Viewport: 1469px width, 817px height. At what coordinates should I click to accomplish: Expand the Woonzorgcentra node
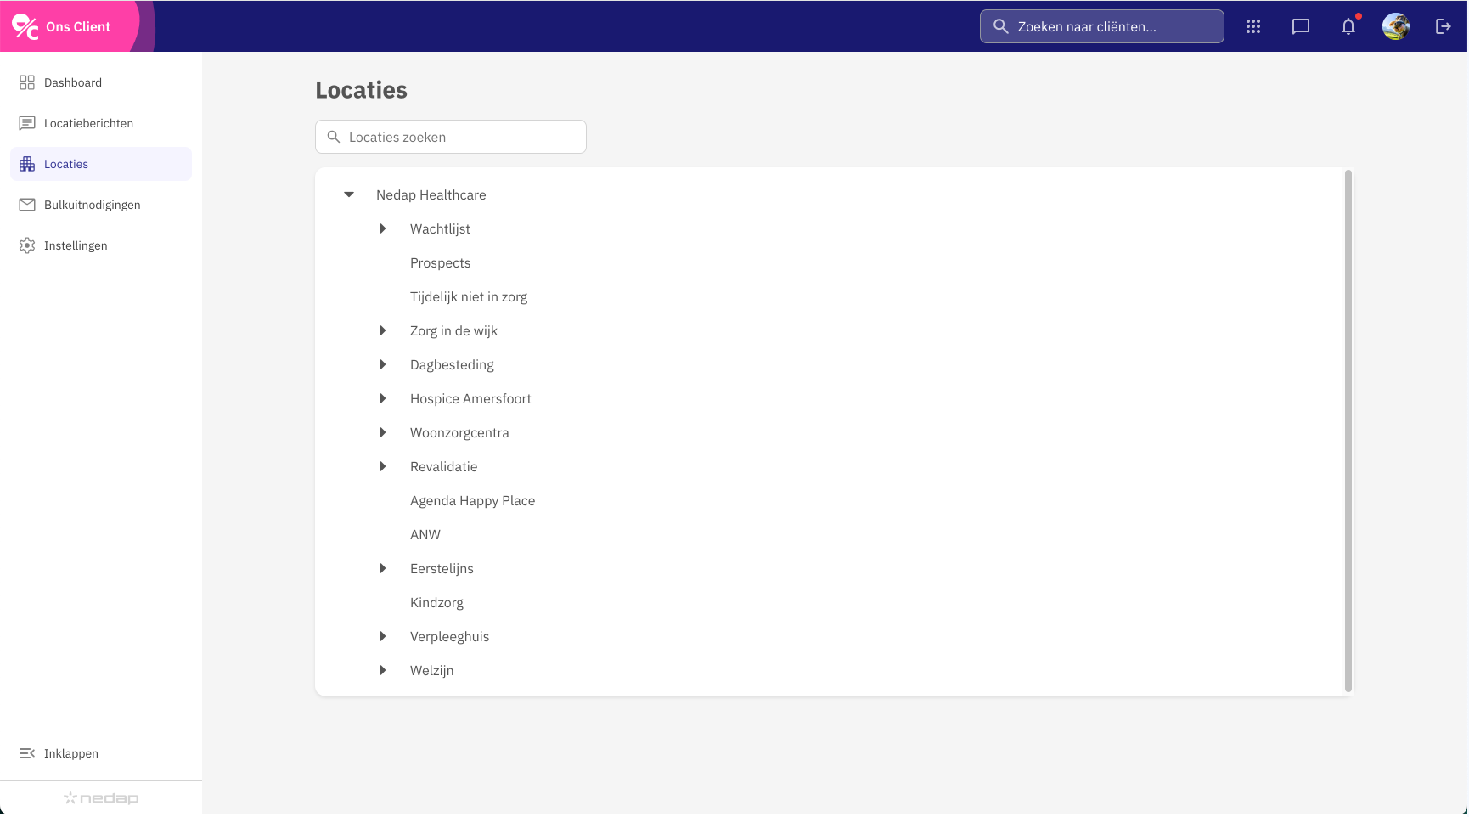pos(383,432)
